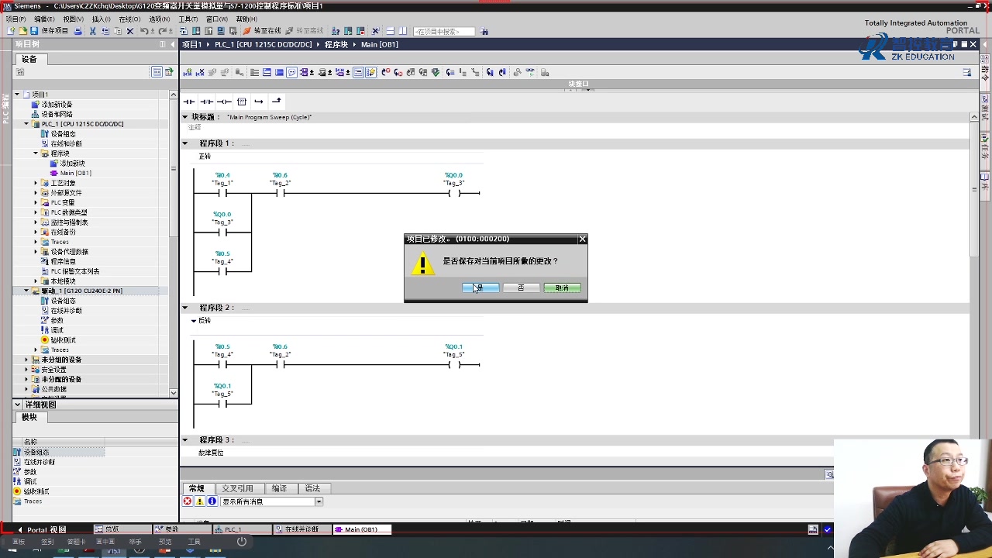Click open branch instruction icon
992x558 pixels.
[259, 102]
